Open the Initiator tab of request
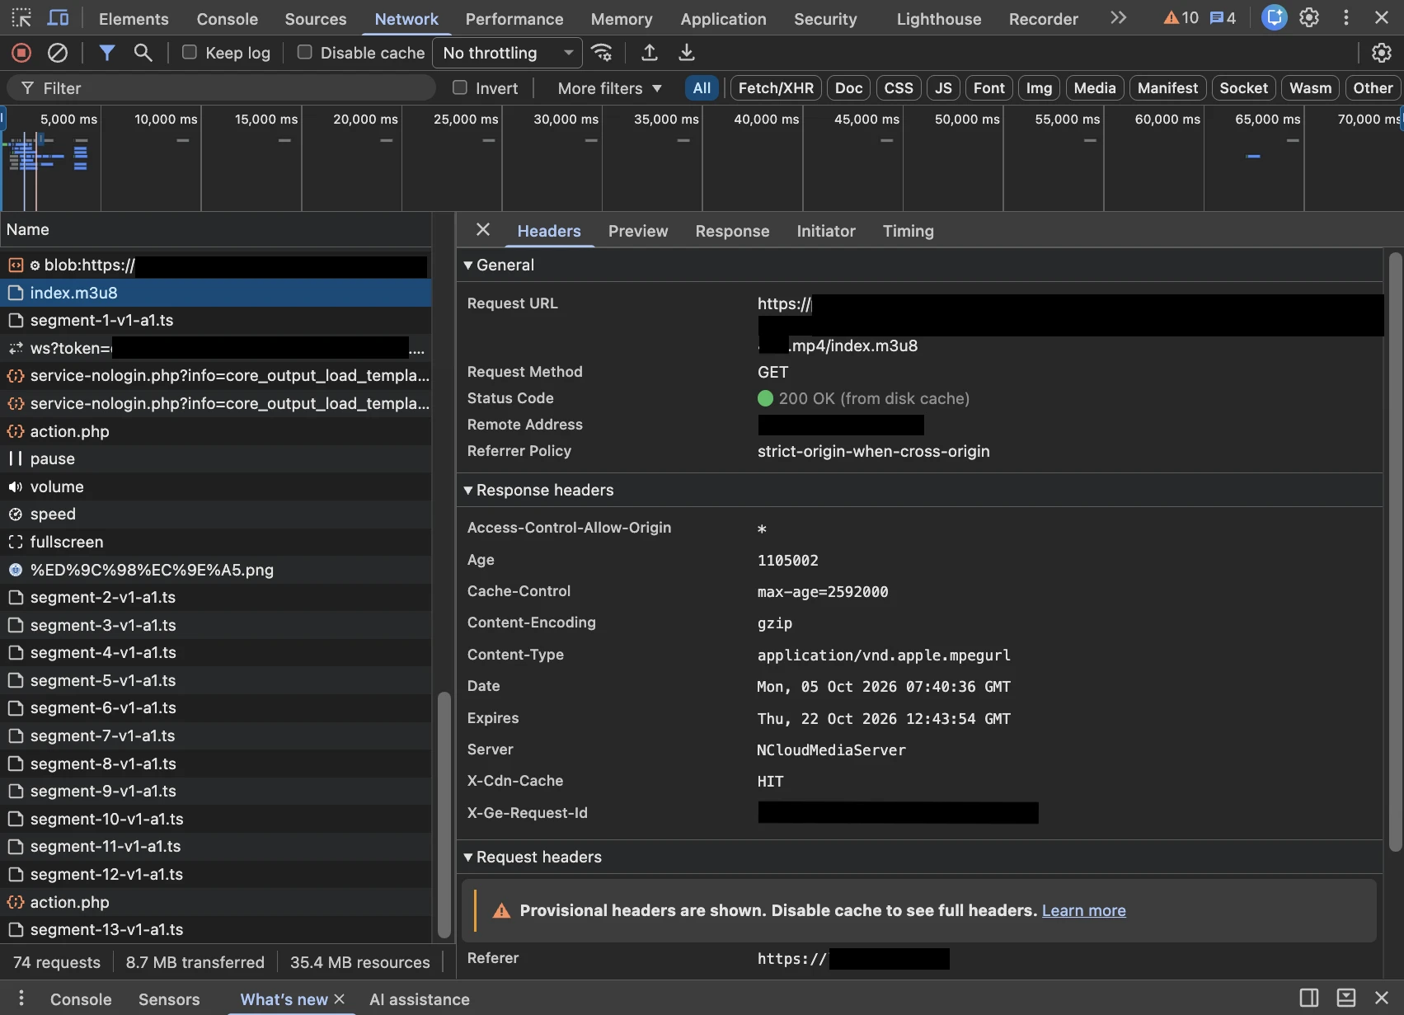 pyautogui.click(x=826, y=231)
